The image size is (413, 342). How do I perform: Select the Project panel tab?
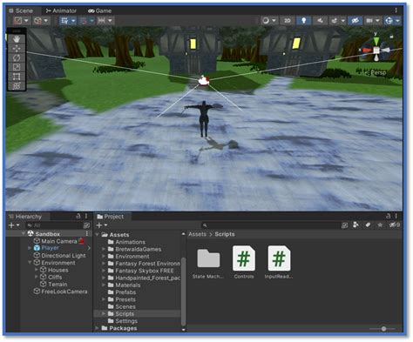111,217
